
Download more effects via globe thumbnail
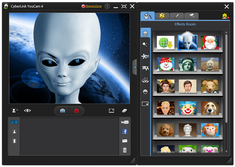(166, 42)
